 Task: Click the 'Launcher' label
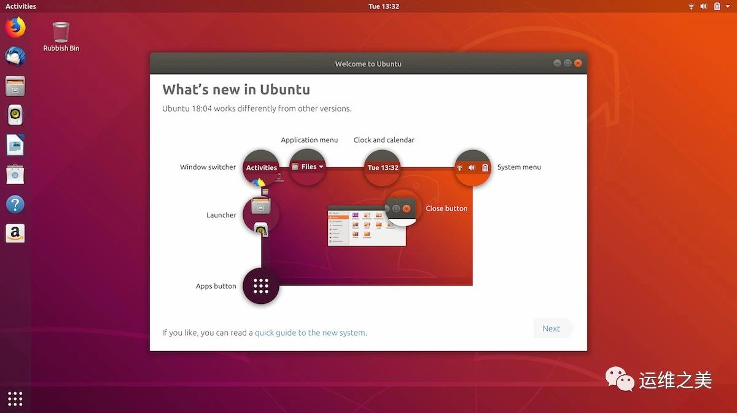(x=221, y=215)
